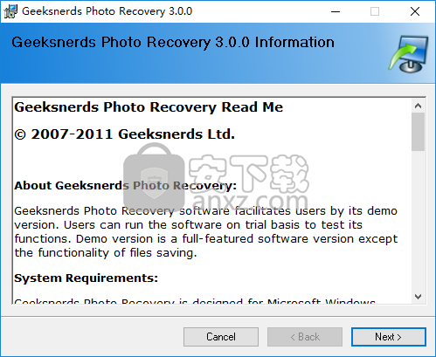Click the installer icon in title bar
This screenshot has height=357, width=436.
[x=10, y=11]
